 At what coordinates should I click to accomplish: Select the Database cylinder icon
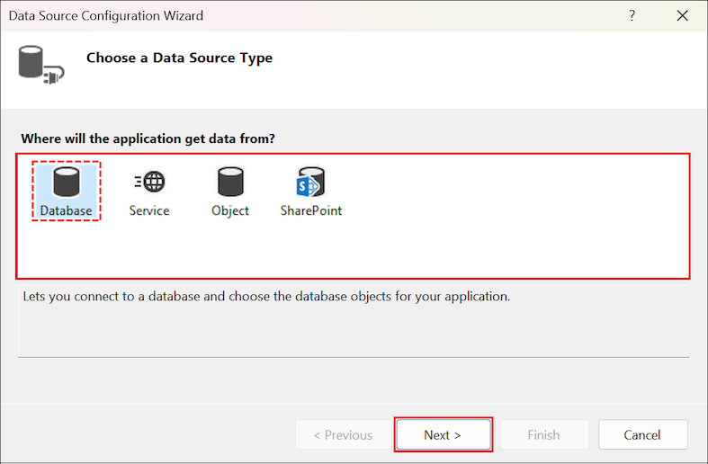[x=66, y=183]
